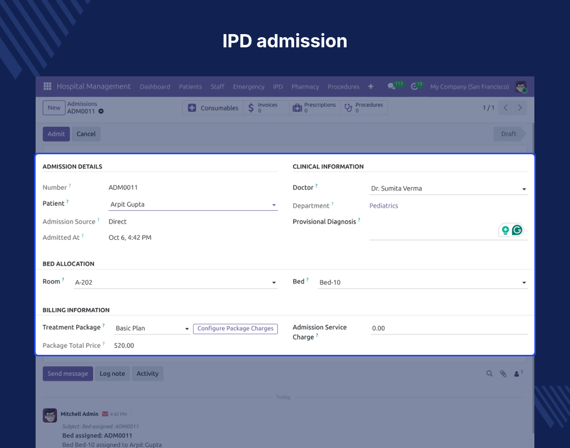Click the New button
This screenshot has height=448, width=570.
coord(54,107)
